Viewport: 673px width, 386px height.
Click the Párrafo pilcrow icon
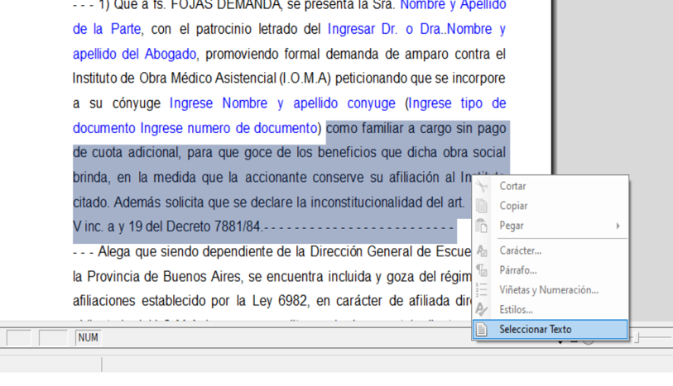pos(482,270)
